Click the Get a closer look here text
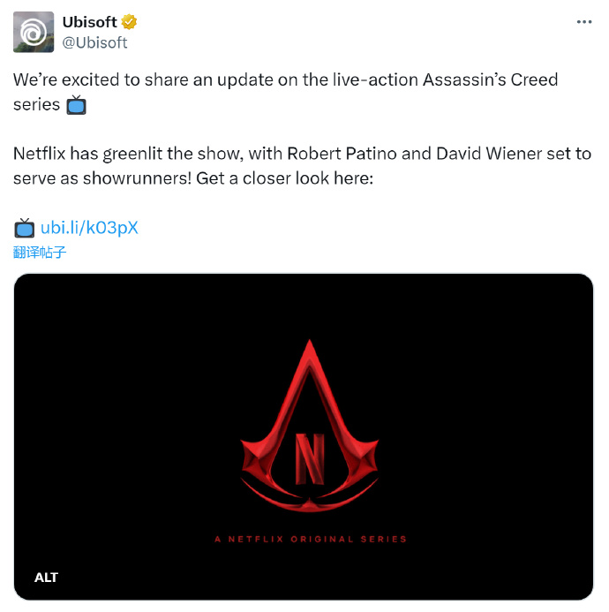The image size is (609, 612). coord(285,178)
